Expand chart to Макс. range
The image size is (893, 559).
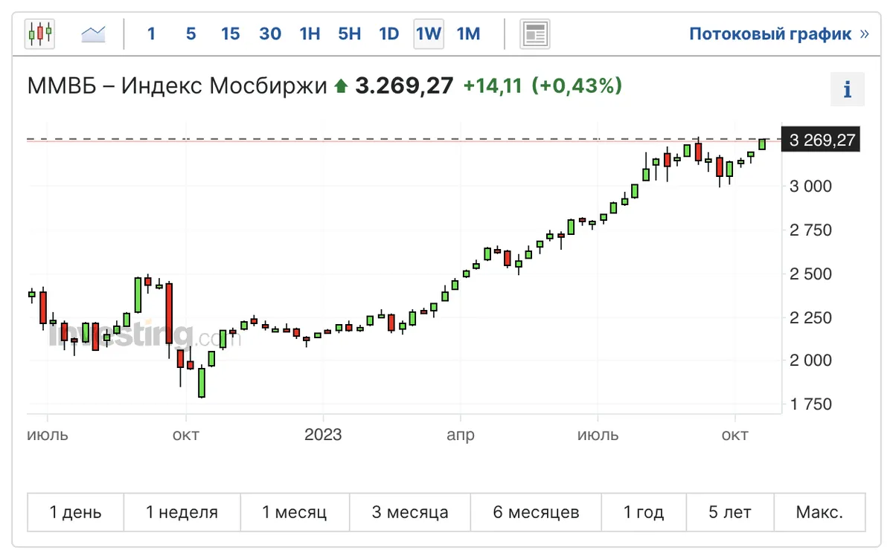(x=819, y=512)
